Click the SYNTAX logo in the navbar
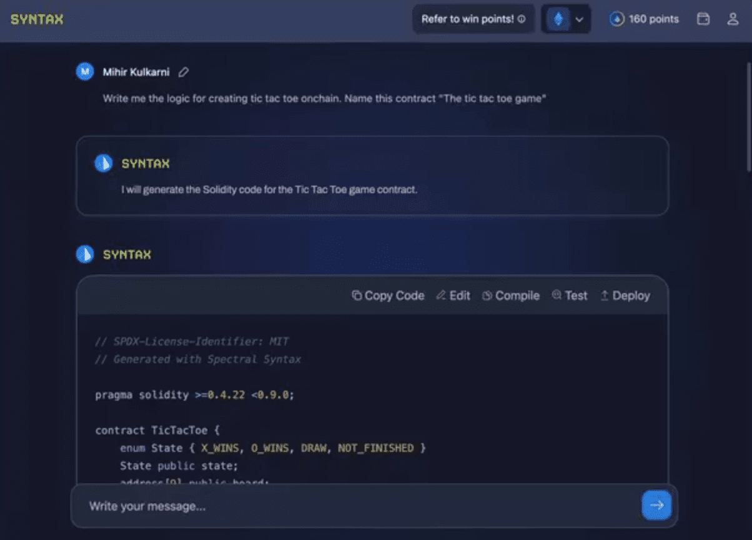 point(36,19)
